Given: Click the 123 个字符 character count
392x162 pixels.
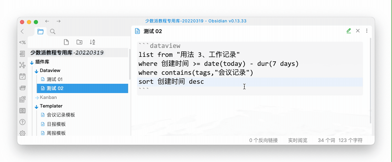Looking at the screenshot, I should (x=351, y=140).
